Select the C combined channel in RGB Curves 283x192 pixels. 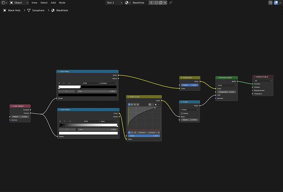[129, 105]
